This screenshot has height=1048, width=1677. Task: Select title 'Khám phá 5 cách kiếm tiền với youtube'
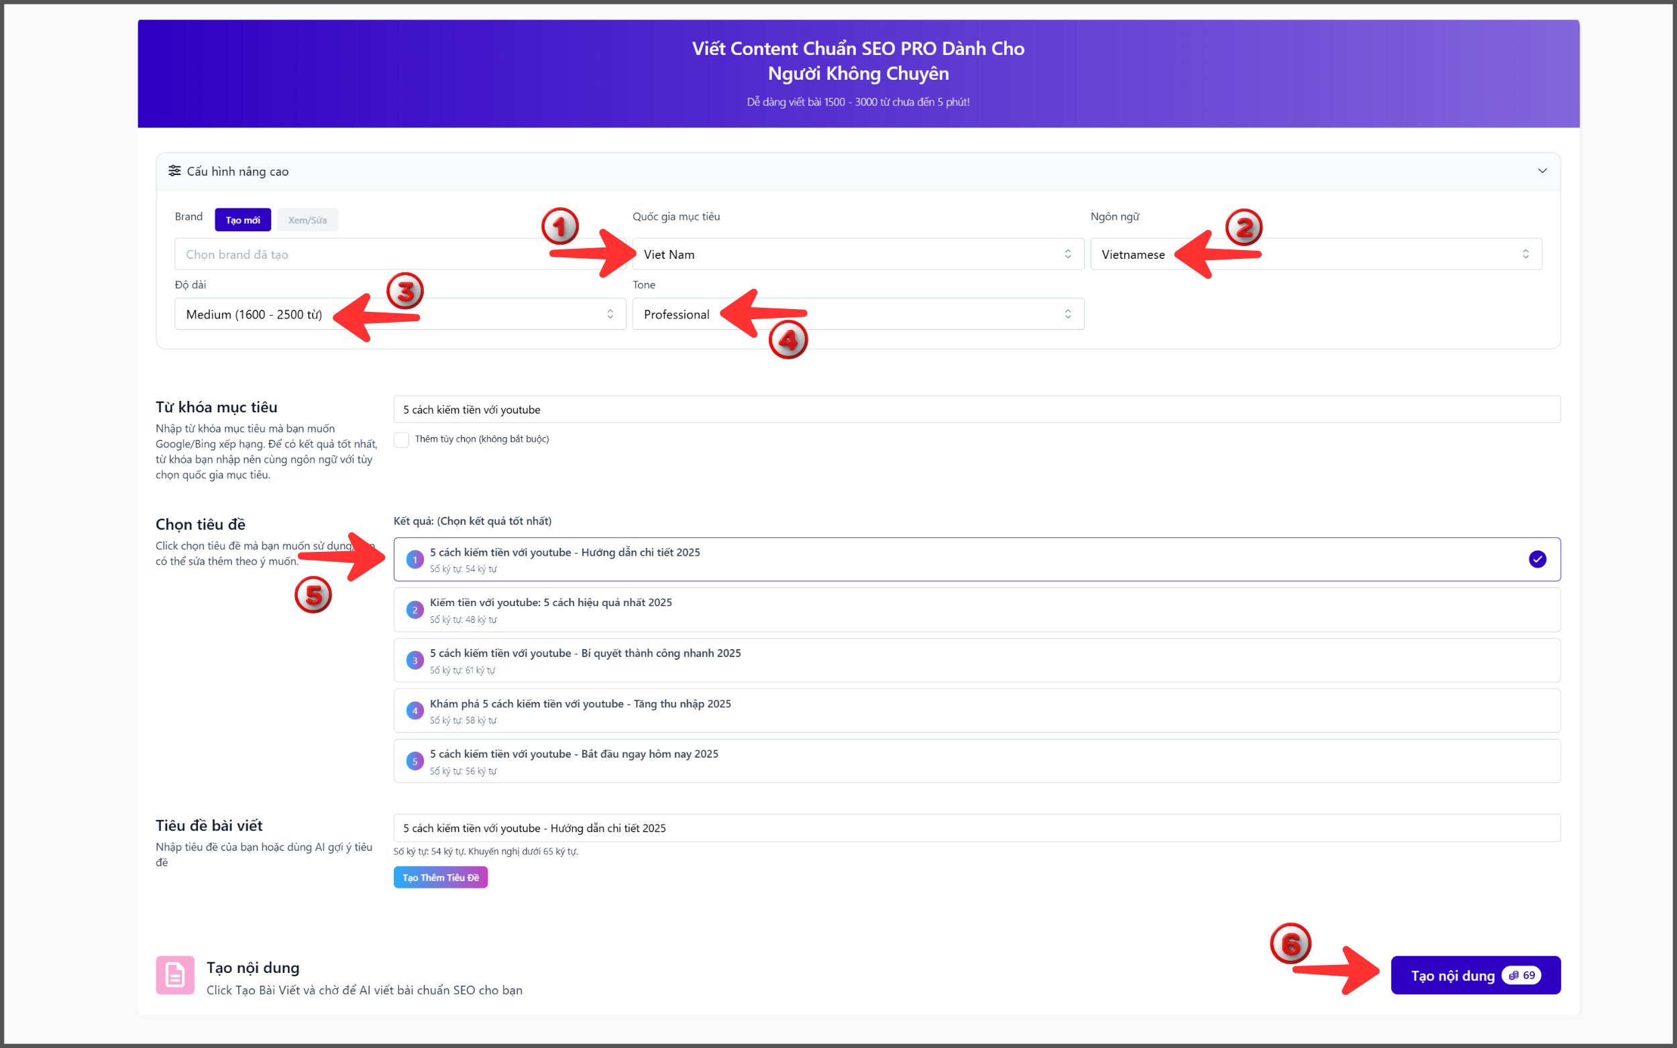coord(977,711)
